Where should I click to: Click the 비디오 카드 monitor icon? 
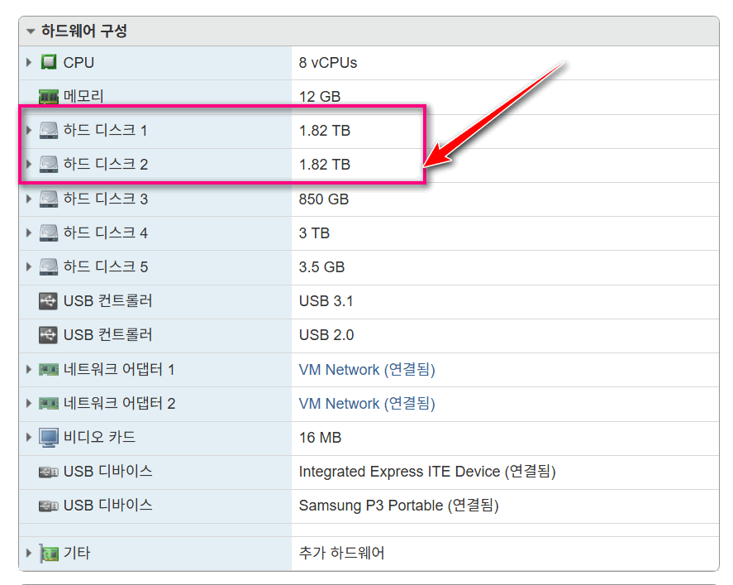click(x=49, y=438)
